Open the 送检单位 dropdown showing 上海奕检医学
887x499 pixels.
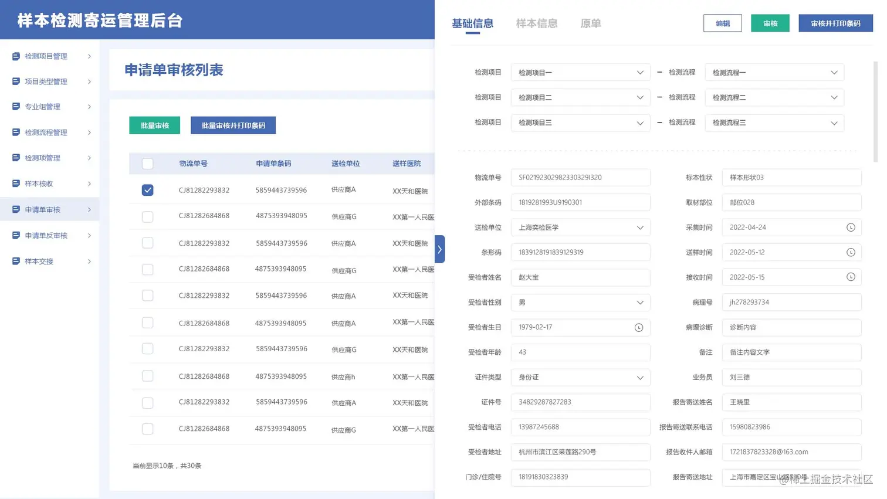click(580, 228)
